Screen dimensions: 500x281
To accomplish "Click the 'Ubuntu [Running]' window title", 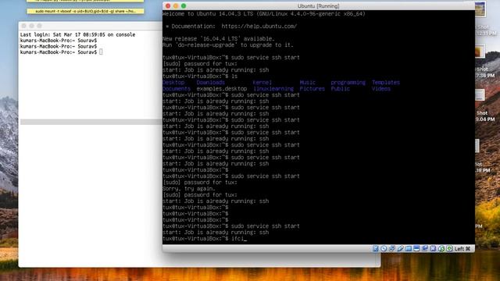I will point(318,6).
